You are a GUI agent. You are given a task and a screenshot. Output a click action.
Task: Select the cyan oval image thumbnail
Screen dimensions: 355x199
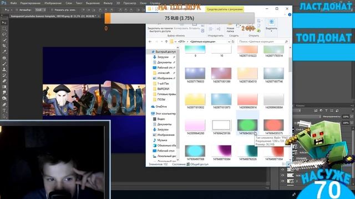[195, 151]
